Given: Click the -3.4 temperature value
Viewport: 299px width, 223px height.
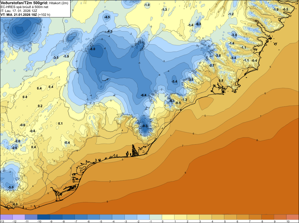Looking at the screenshot, I should [233, 58].
